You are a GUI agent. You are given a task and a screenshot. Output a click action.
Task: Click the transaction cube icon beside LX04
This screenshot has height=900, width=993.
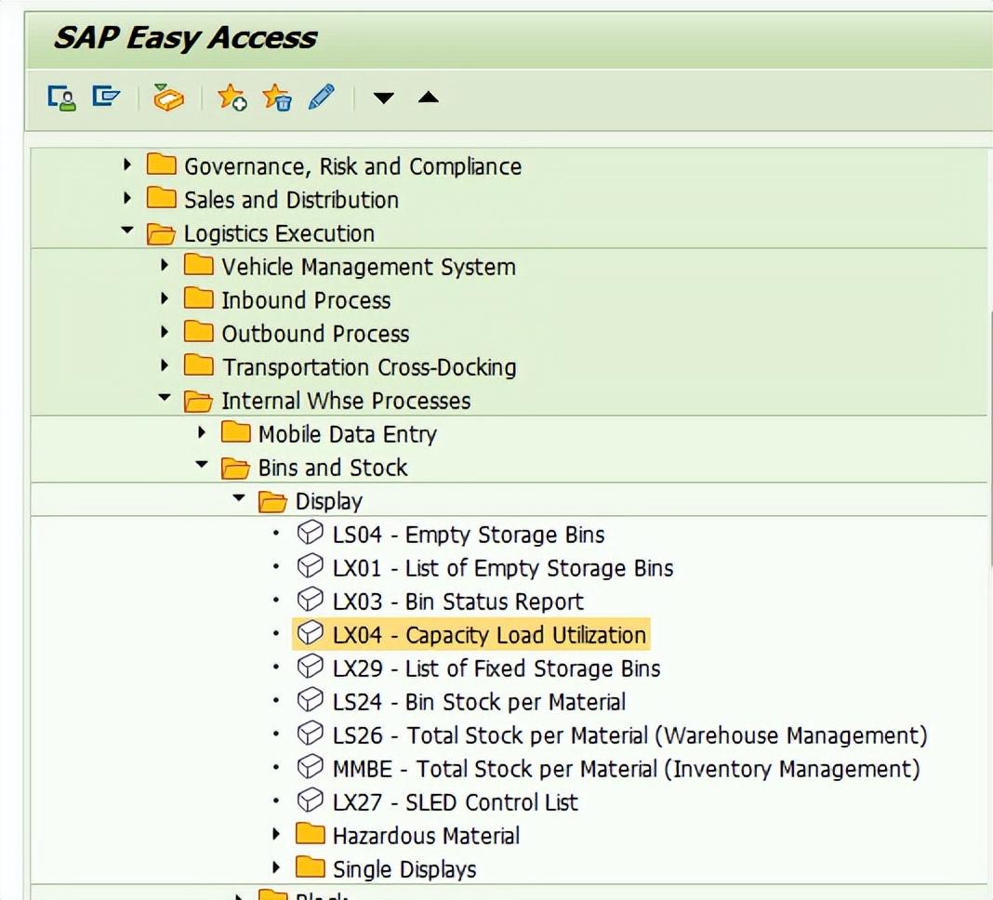[311, 633]
